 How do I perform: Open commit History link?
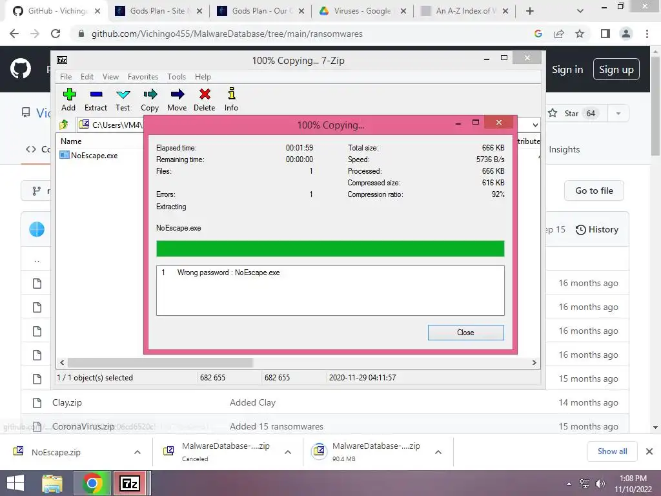[597, 229]
